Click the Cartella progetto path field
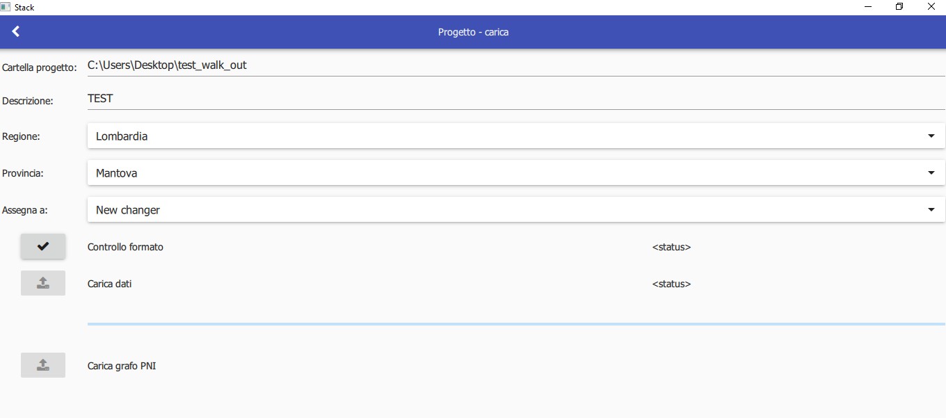This screenshot has width=946, height=418. pyautogui.click(x=515, y=65)
